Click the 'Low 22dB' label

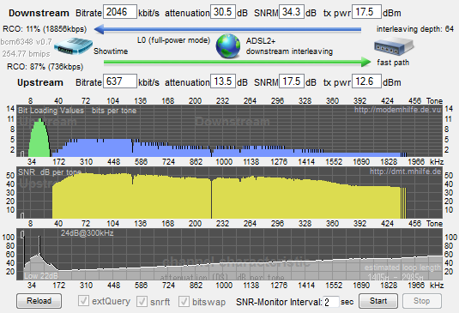pos(41,276)
